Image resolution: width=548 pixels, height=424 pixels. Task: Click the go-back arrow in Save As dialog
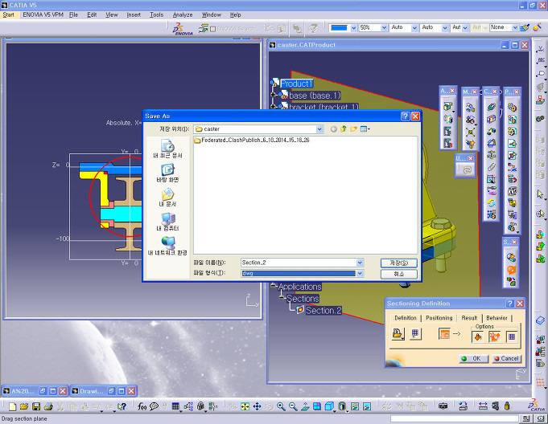coord(334,129)
